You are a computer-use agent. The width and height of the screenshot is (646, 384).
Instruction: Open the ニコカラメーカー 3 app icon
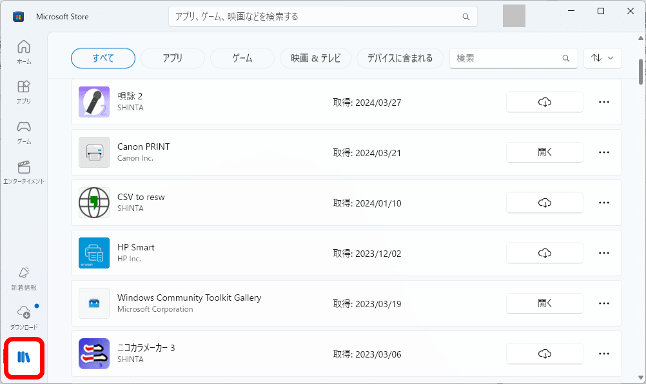pos(94,354)
